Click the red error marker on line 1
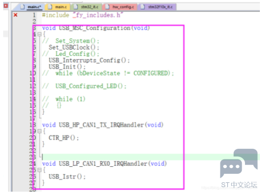The width and height of the screenshot is (262, 193). (15, 15)
